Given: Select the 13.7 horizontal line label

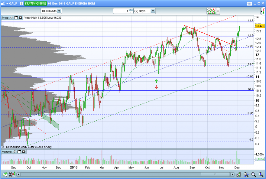Looking at the screenshot, I should tap(250, 21).
